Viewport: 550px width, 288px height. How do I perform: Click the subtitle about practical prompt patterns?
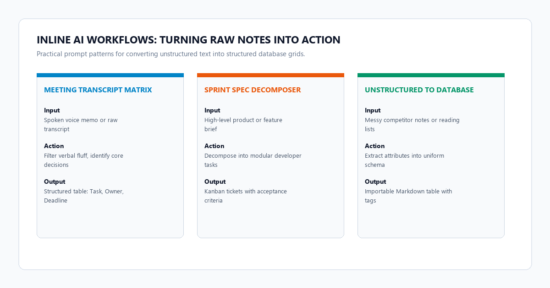pos(171,54)
